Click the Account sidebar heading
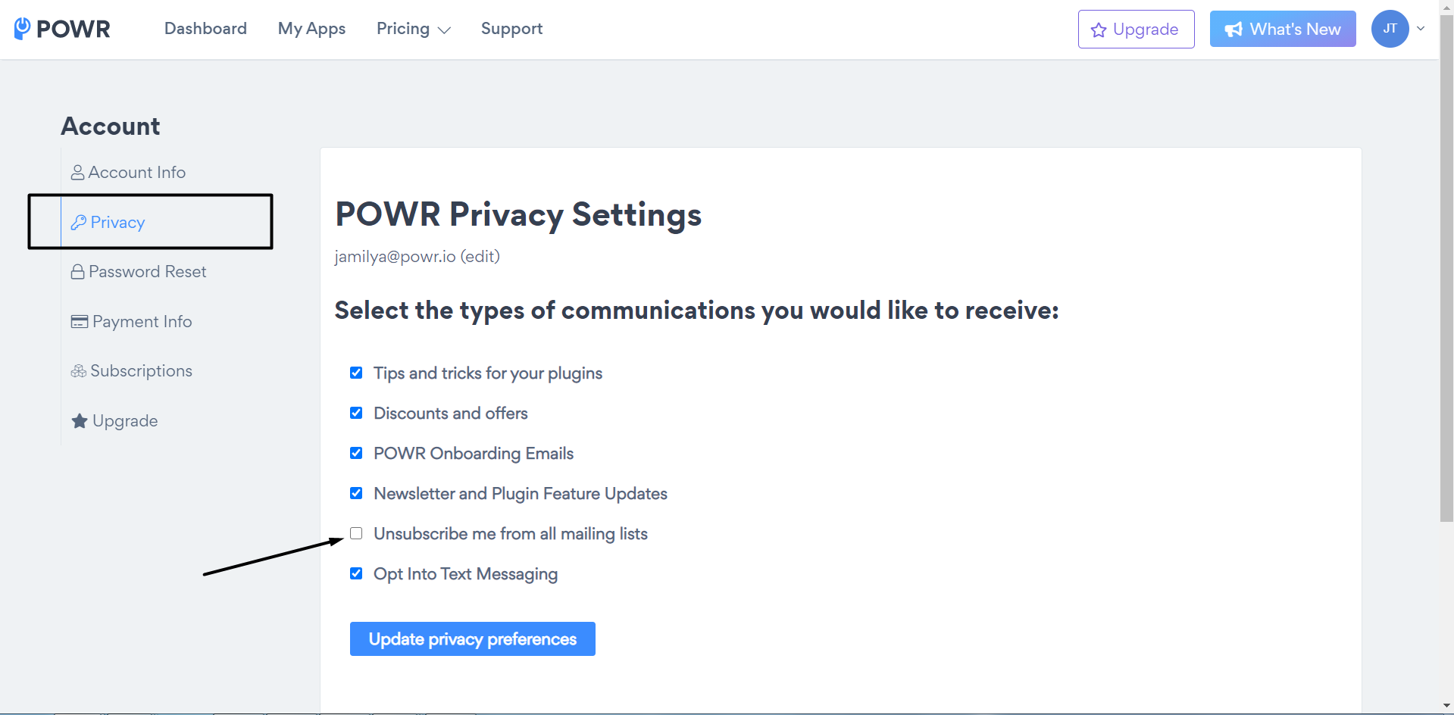Image resolution: width=1454 pixels, height=715 pixels. point(111,126)
